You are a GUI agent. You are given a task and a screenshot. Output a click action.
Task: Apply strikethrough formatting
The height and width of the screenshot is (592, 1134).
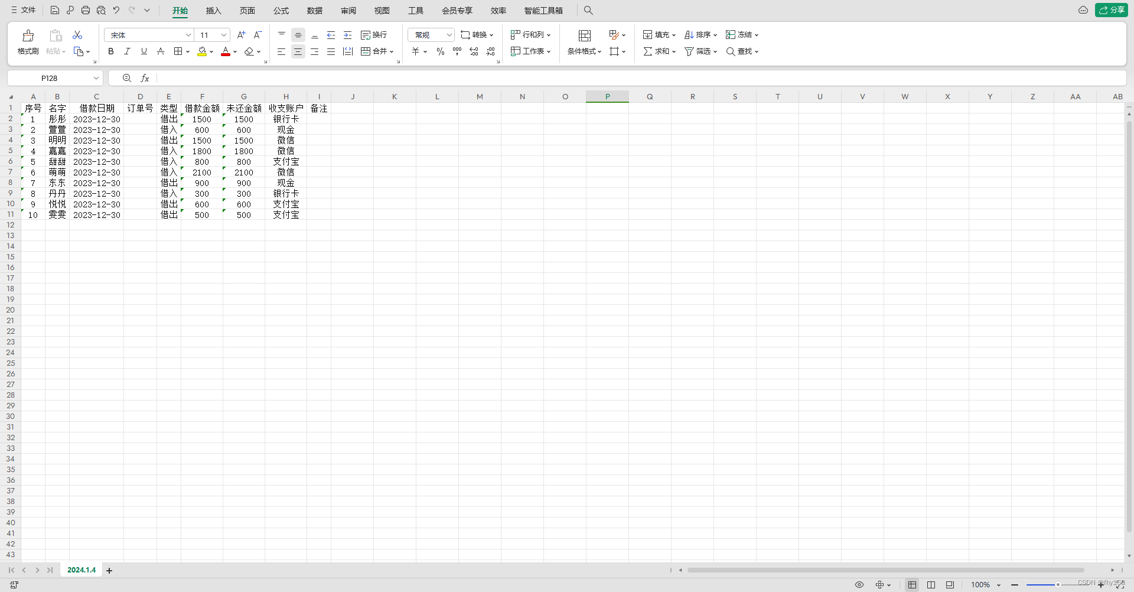(x=161, y=51)
